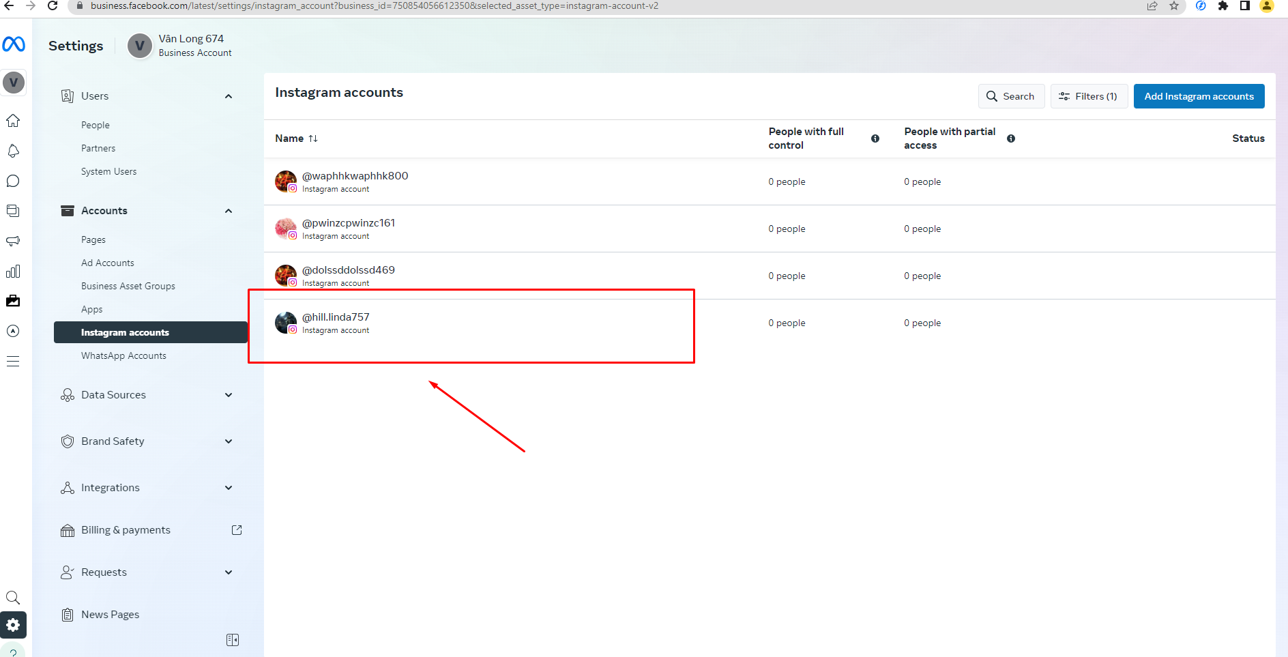The height and width of the screenshot is (657, 1288).
Task: Open browser profile avatar icon
Action: tap(1267, 6)
